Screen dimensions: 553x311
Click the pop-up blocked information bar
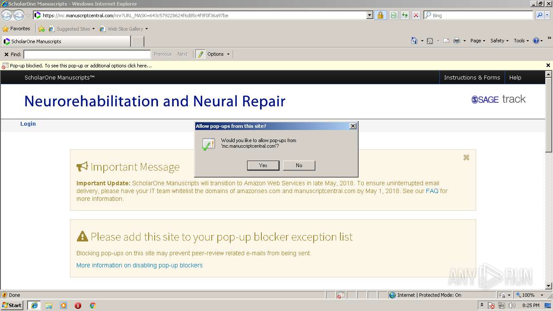pyautogui.click(x=272, y=66)
